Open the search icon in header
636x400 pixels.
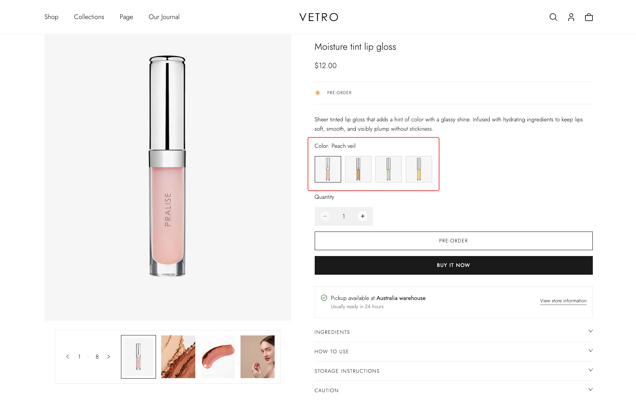(553, 17)
